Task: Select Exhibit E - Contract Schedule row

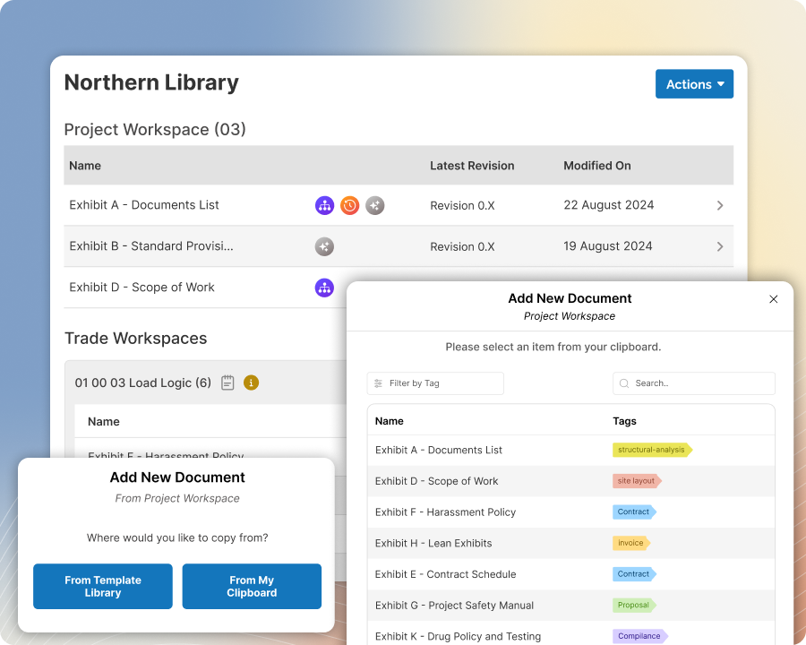Action: (x=571, y=574)
